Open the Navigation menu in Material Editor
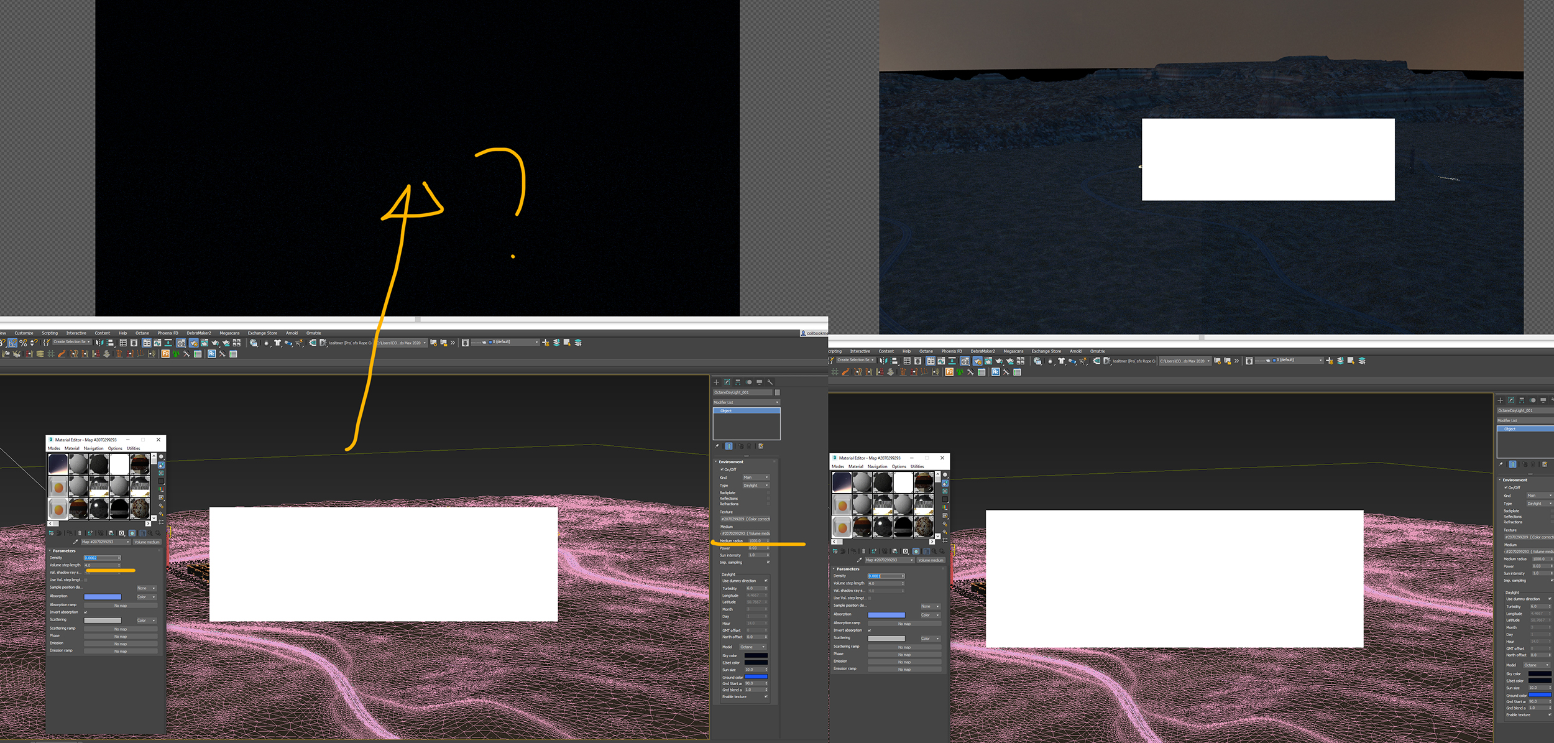The width and height of the screenshot is (1554, 743). tap(93, 448)
